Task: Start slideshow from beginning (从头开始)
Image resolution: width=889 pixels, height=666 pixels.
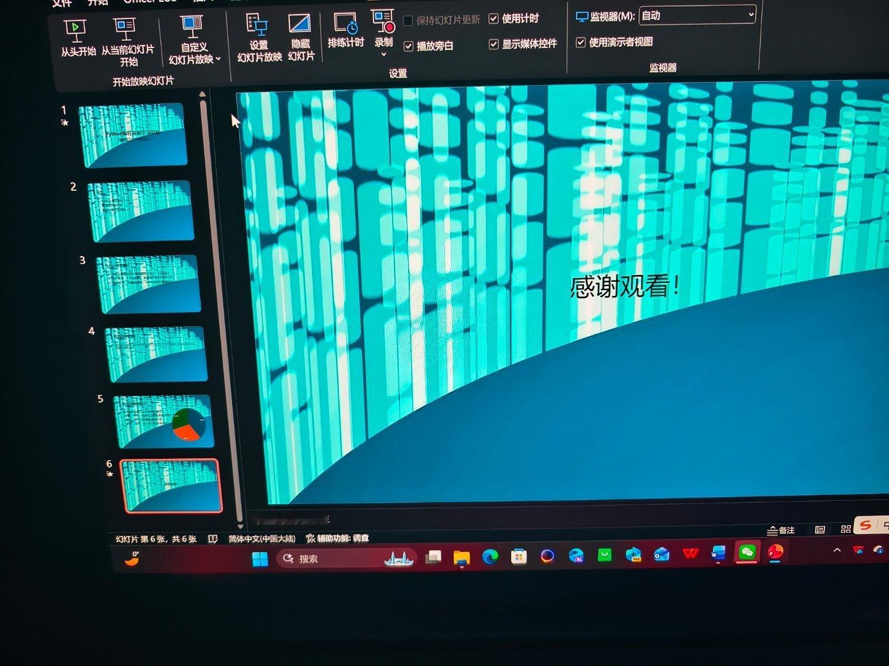Action: click(x=77, y=38)
